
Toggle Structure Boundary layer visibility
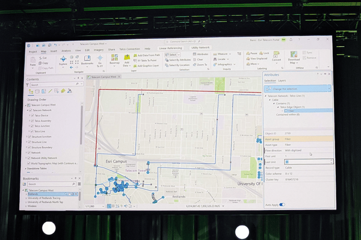point(29,148)
